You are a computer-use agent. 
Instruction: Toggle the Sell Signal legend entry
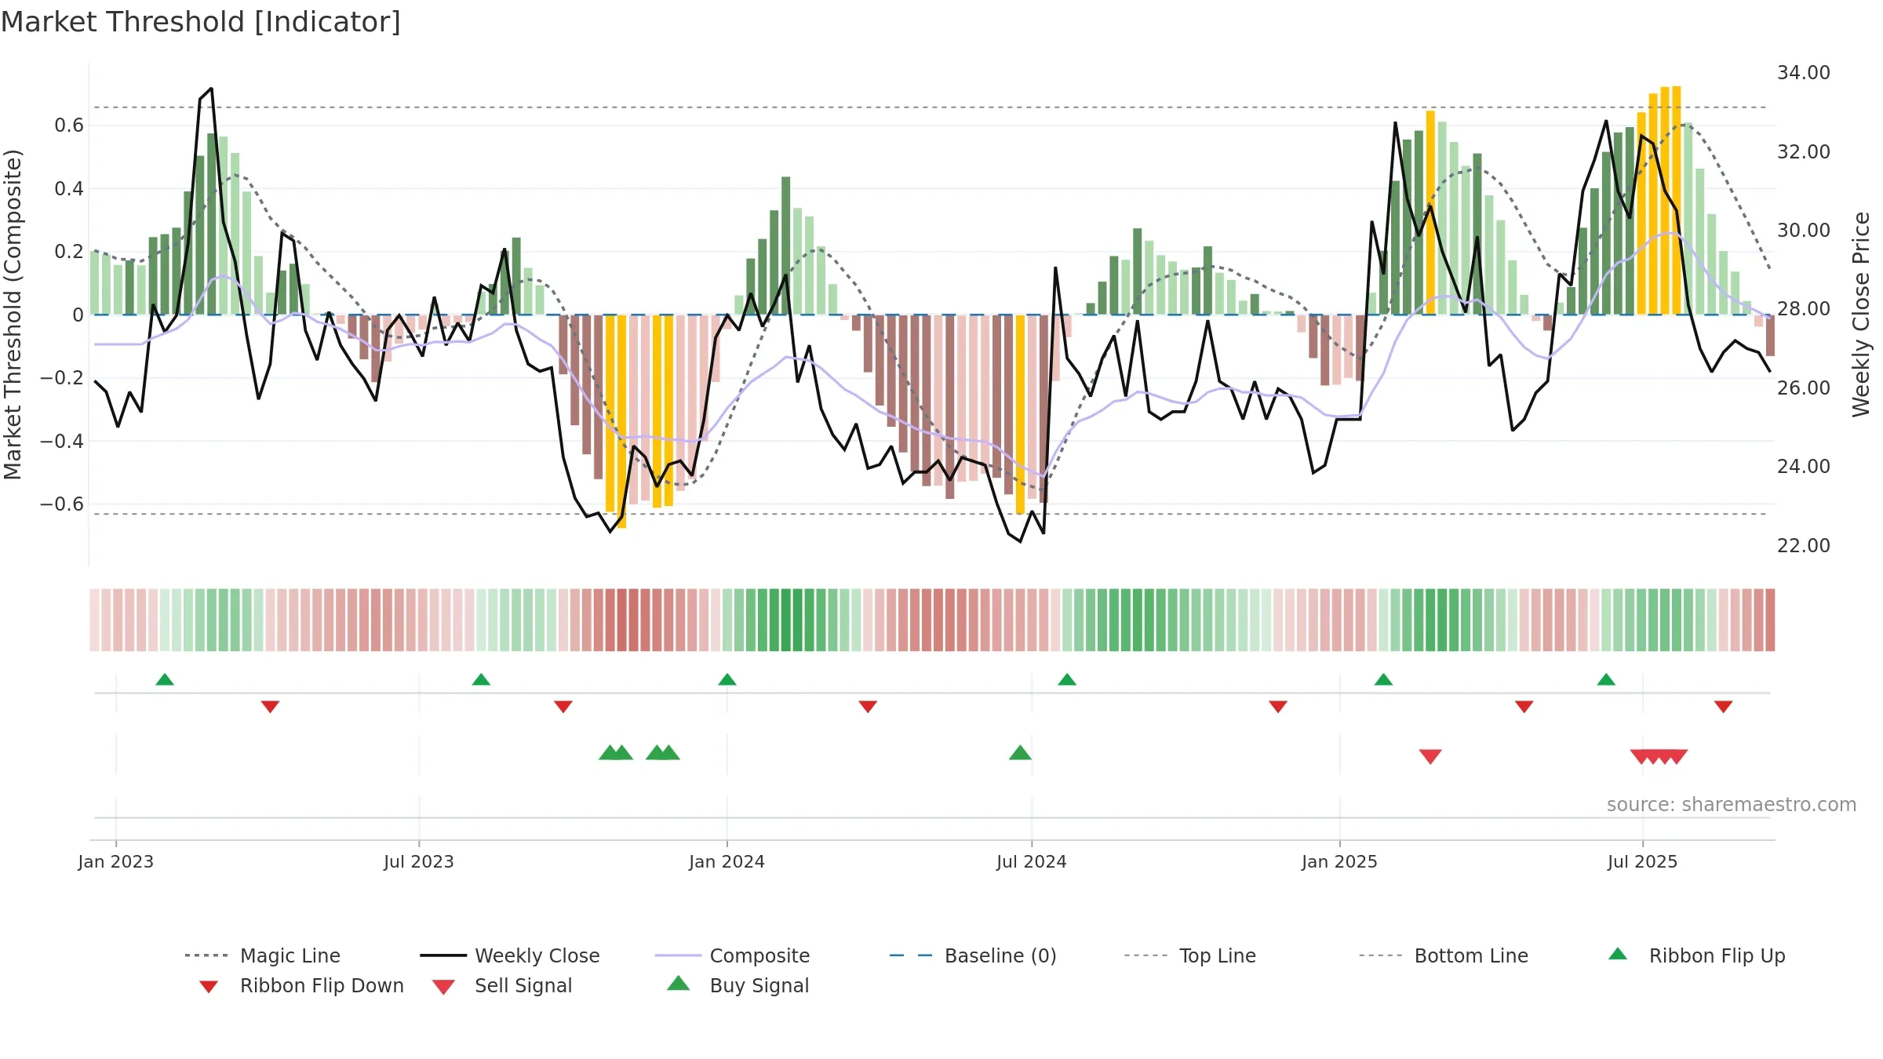click(x=502, y=985)
